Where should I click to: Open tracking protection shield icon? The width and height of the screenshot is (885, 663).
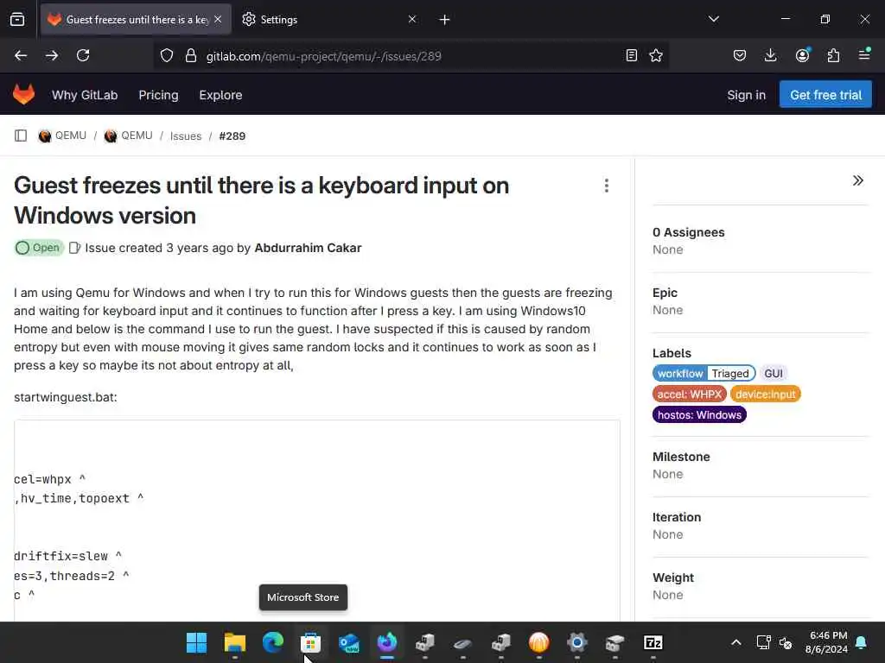click(x=167, y=56)
